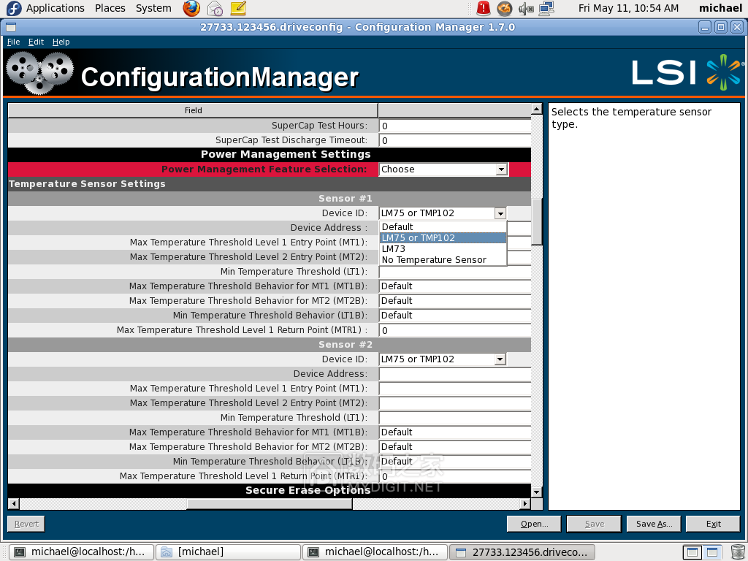Click Sensor #1 Min Temperature Threshold (LT1) field

455,272
